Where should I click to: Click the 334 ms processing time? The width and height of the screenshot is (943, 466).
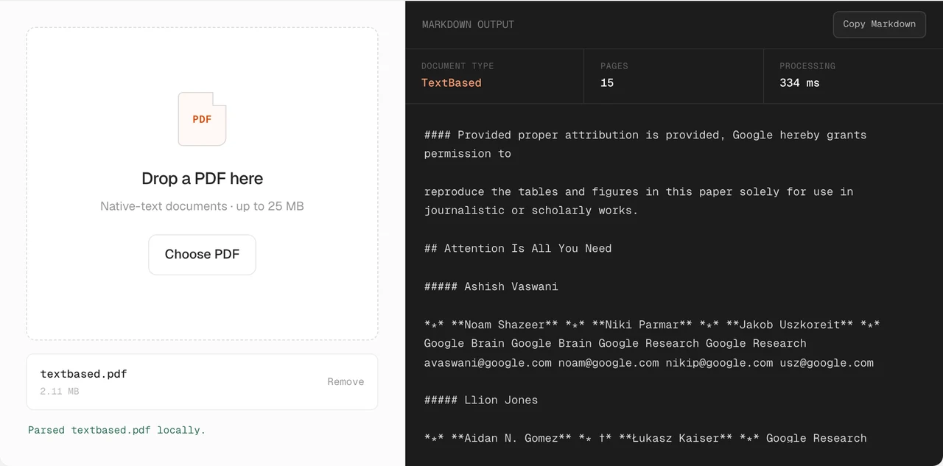click(x=799, y=83)
